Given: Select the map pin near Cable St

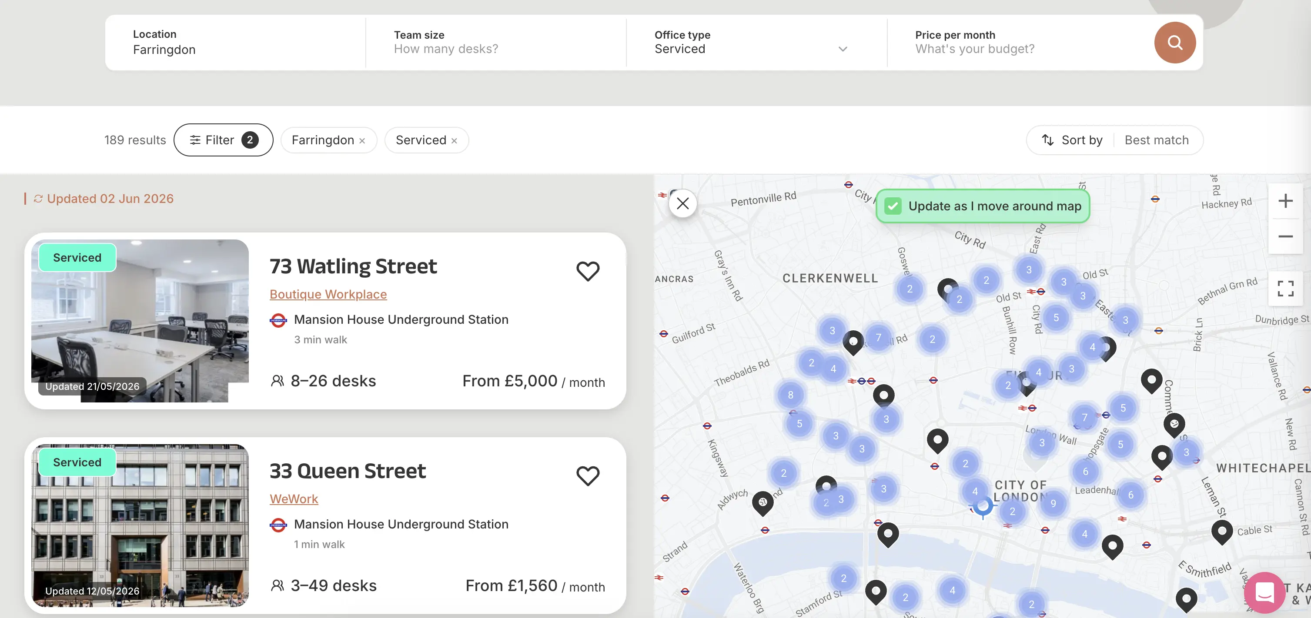Looking at the screenshot, I should (1221, 532).
